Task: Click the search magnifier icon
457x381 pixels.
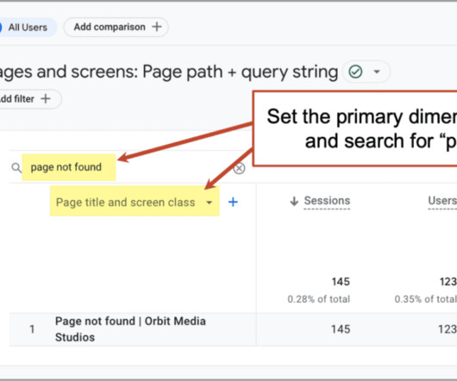Action: click(16, 168)
